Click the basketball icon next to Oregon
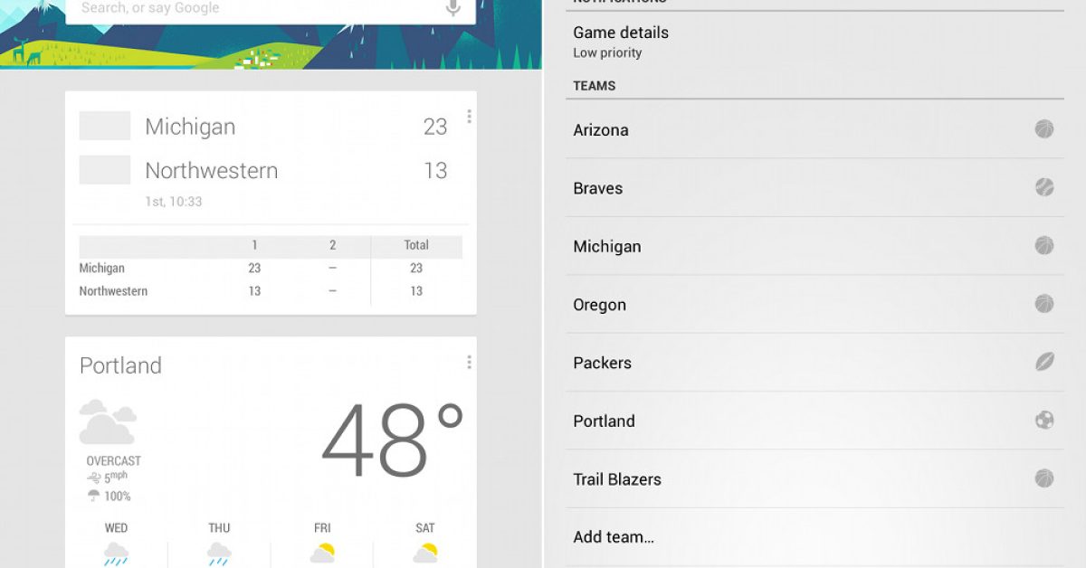Image resolution: width=1086 pixels, height=568 pixels. point(1044,304)
